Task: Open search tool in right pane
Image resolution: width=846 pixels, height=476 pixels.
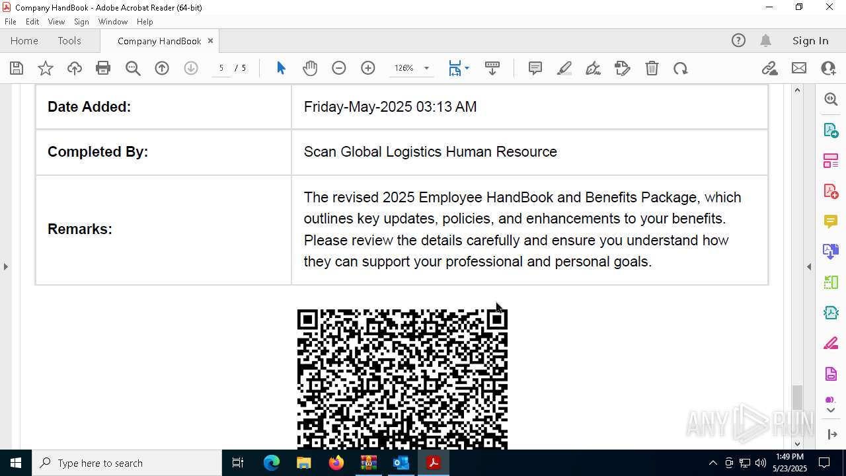Action: (x=831, y=99)
